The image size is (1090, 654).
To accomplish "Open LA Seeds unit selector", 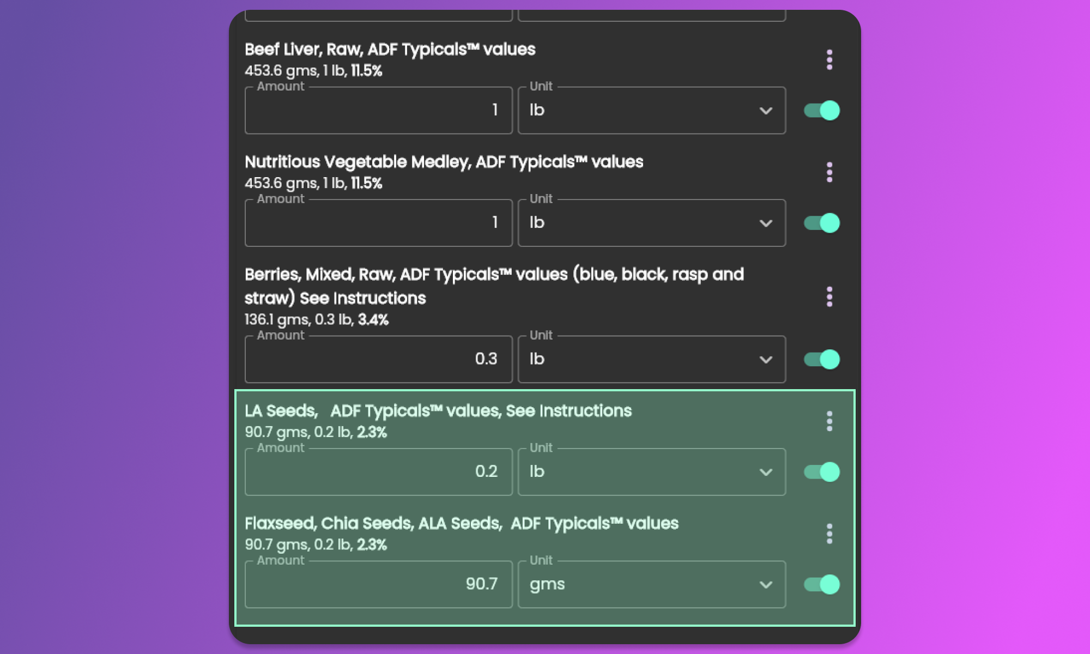I will (651, 472).
